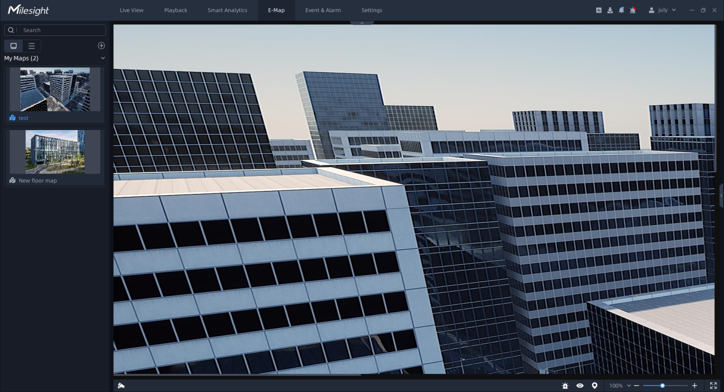Click the search magnifier icon
Image resolution: width=724 pixels, height=392 pixels.
pos(11,30)
